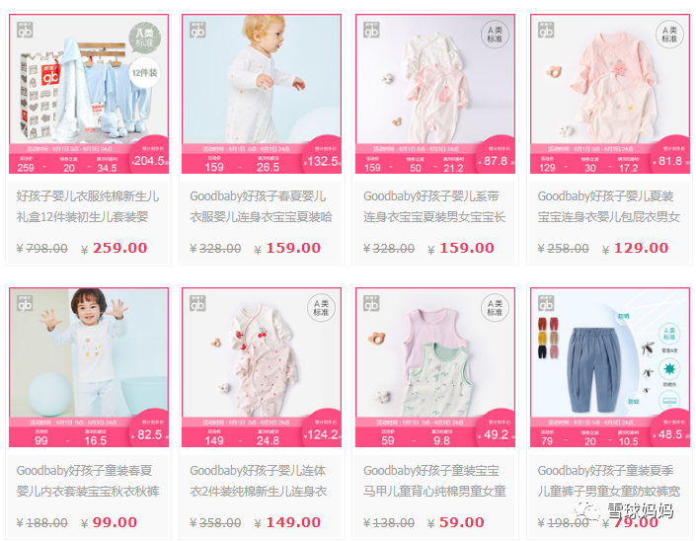Click the ¥99.00 price for the underwear set
The height and width of the screenshot is (541, 696).
point(110,522)
